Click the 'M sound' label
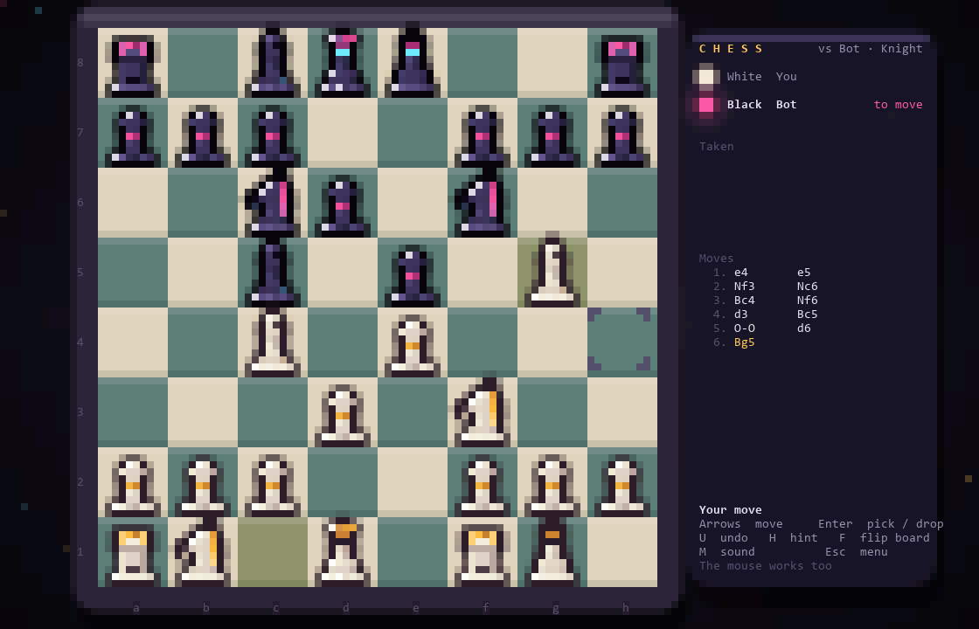979x629 pixels. [x=726, y=551]
